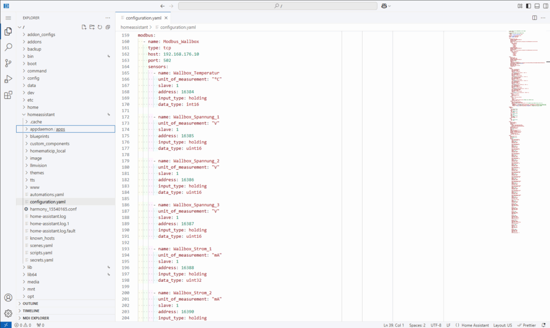Open the Accounts menu icon
This screenshot has height=328, width=550.
point(9,297)
